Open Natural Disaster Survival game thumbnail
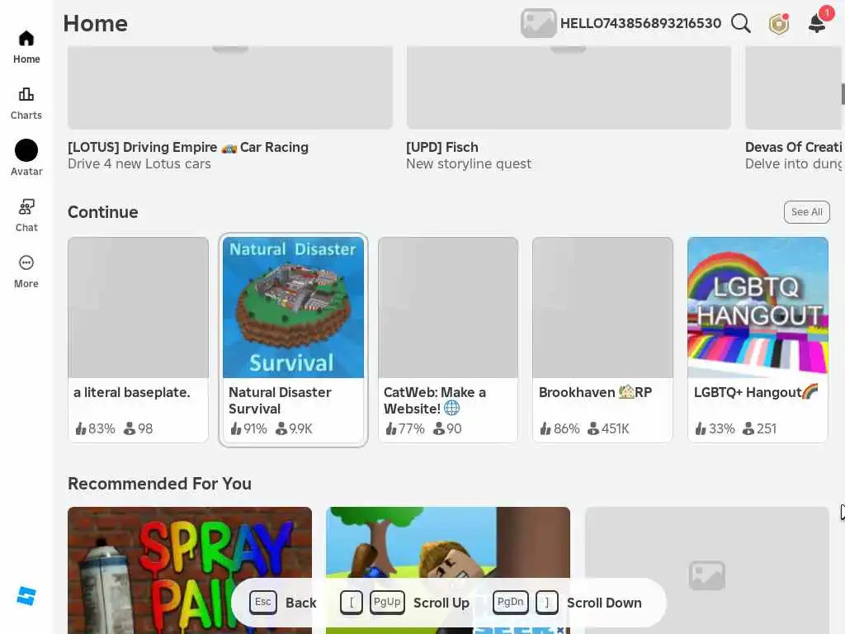 [293, 307]
